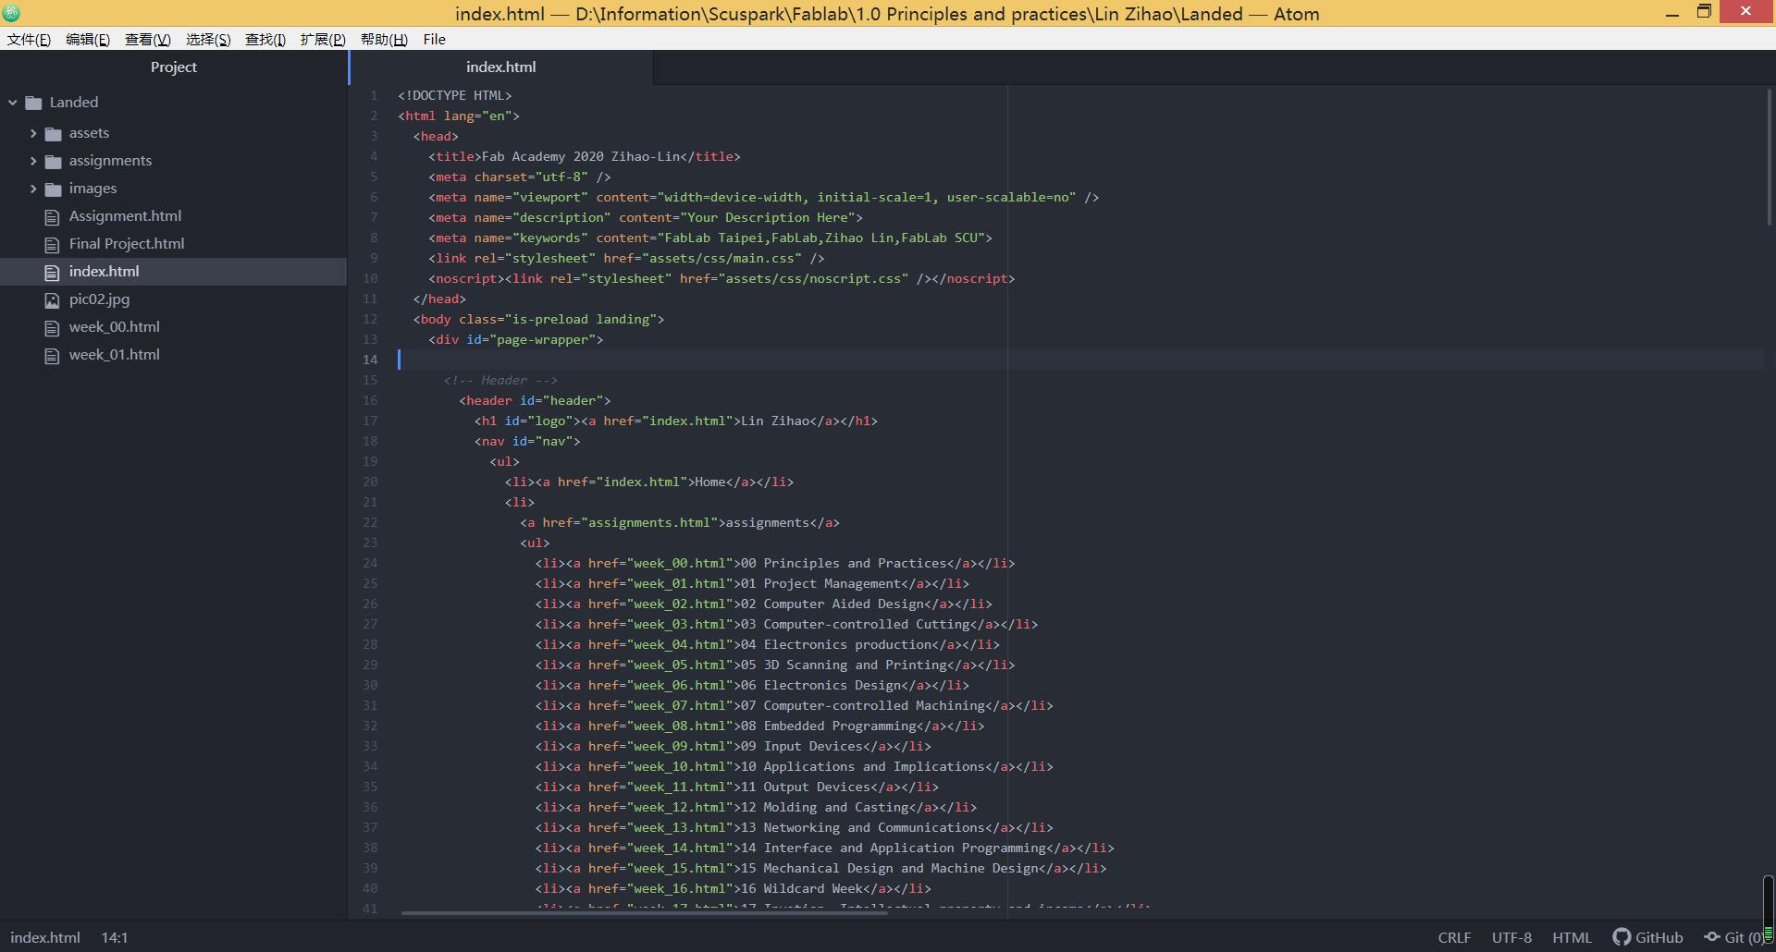Select the assets folder label

coord(89,133)
